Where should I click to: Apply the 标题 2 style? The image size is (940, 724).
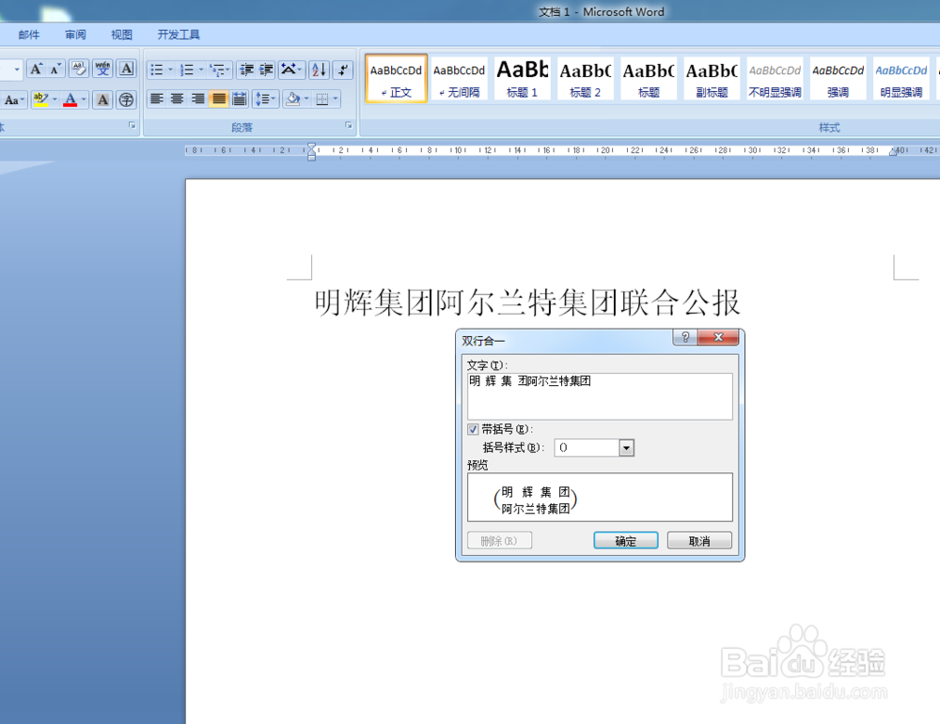pos(585,79)
